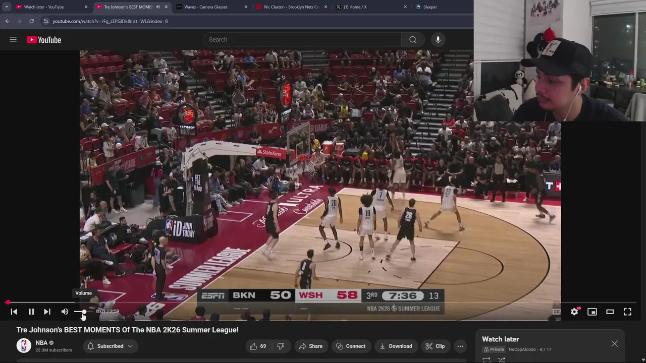646x363 pixels.
Task: Create a Clip of the video
Action: pos(435,346)
